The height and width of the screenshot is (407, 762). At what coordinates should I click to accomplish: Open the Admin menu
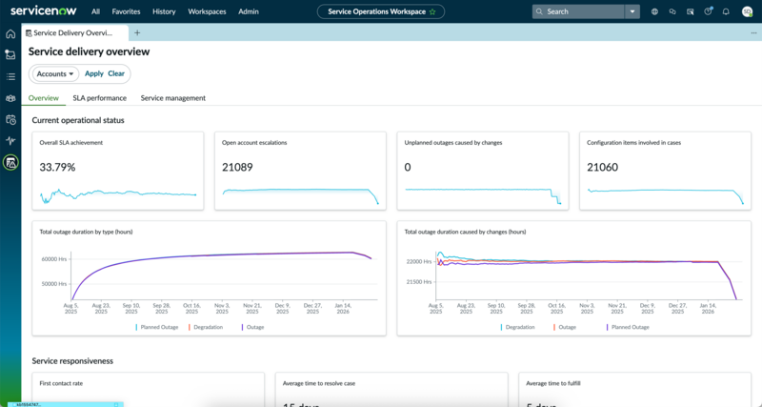(249, 11)
